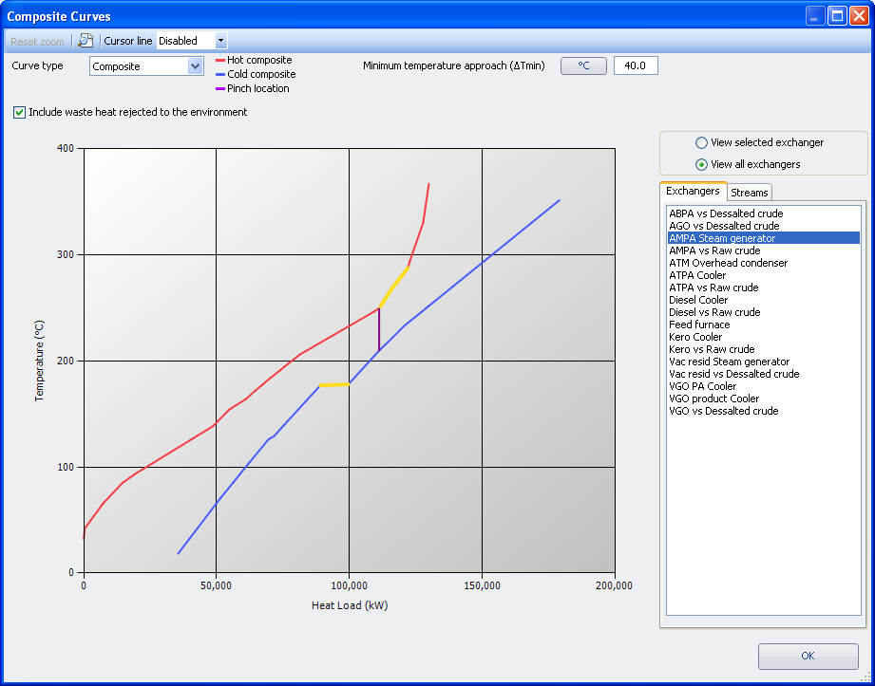Minimize the Composite Curves window

click(x=815, y=16)
